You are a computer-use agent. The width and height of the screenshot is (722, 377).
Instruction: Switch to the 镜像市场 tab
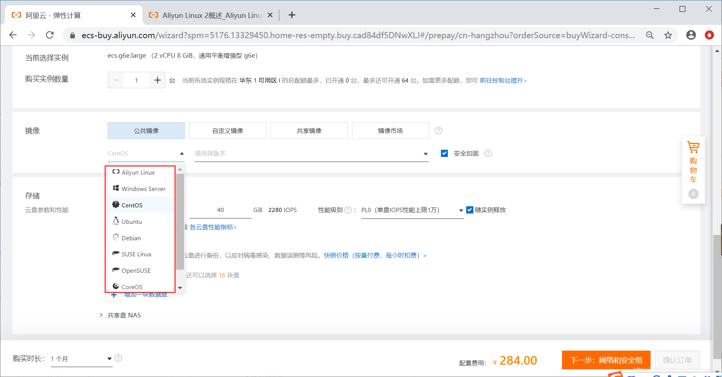(390, 130)
